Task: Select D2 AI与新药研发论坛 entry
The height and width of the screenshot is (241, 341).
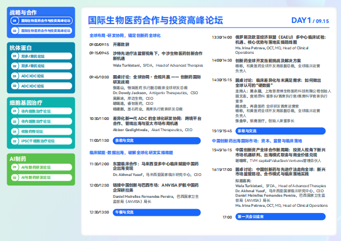Action: pyautogui.click(x=41, y=177)
